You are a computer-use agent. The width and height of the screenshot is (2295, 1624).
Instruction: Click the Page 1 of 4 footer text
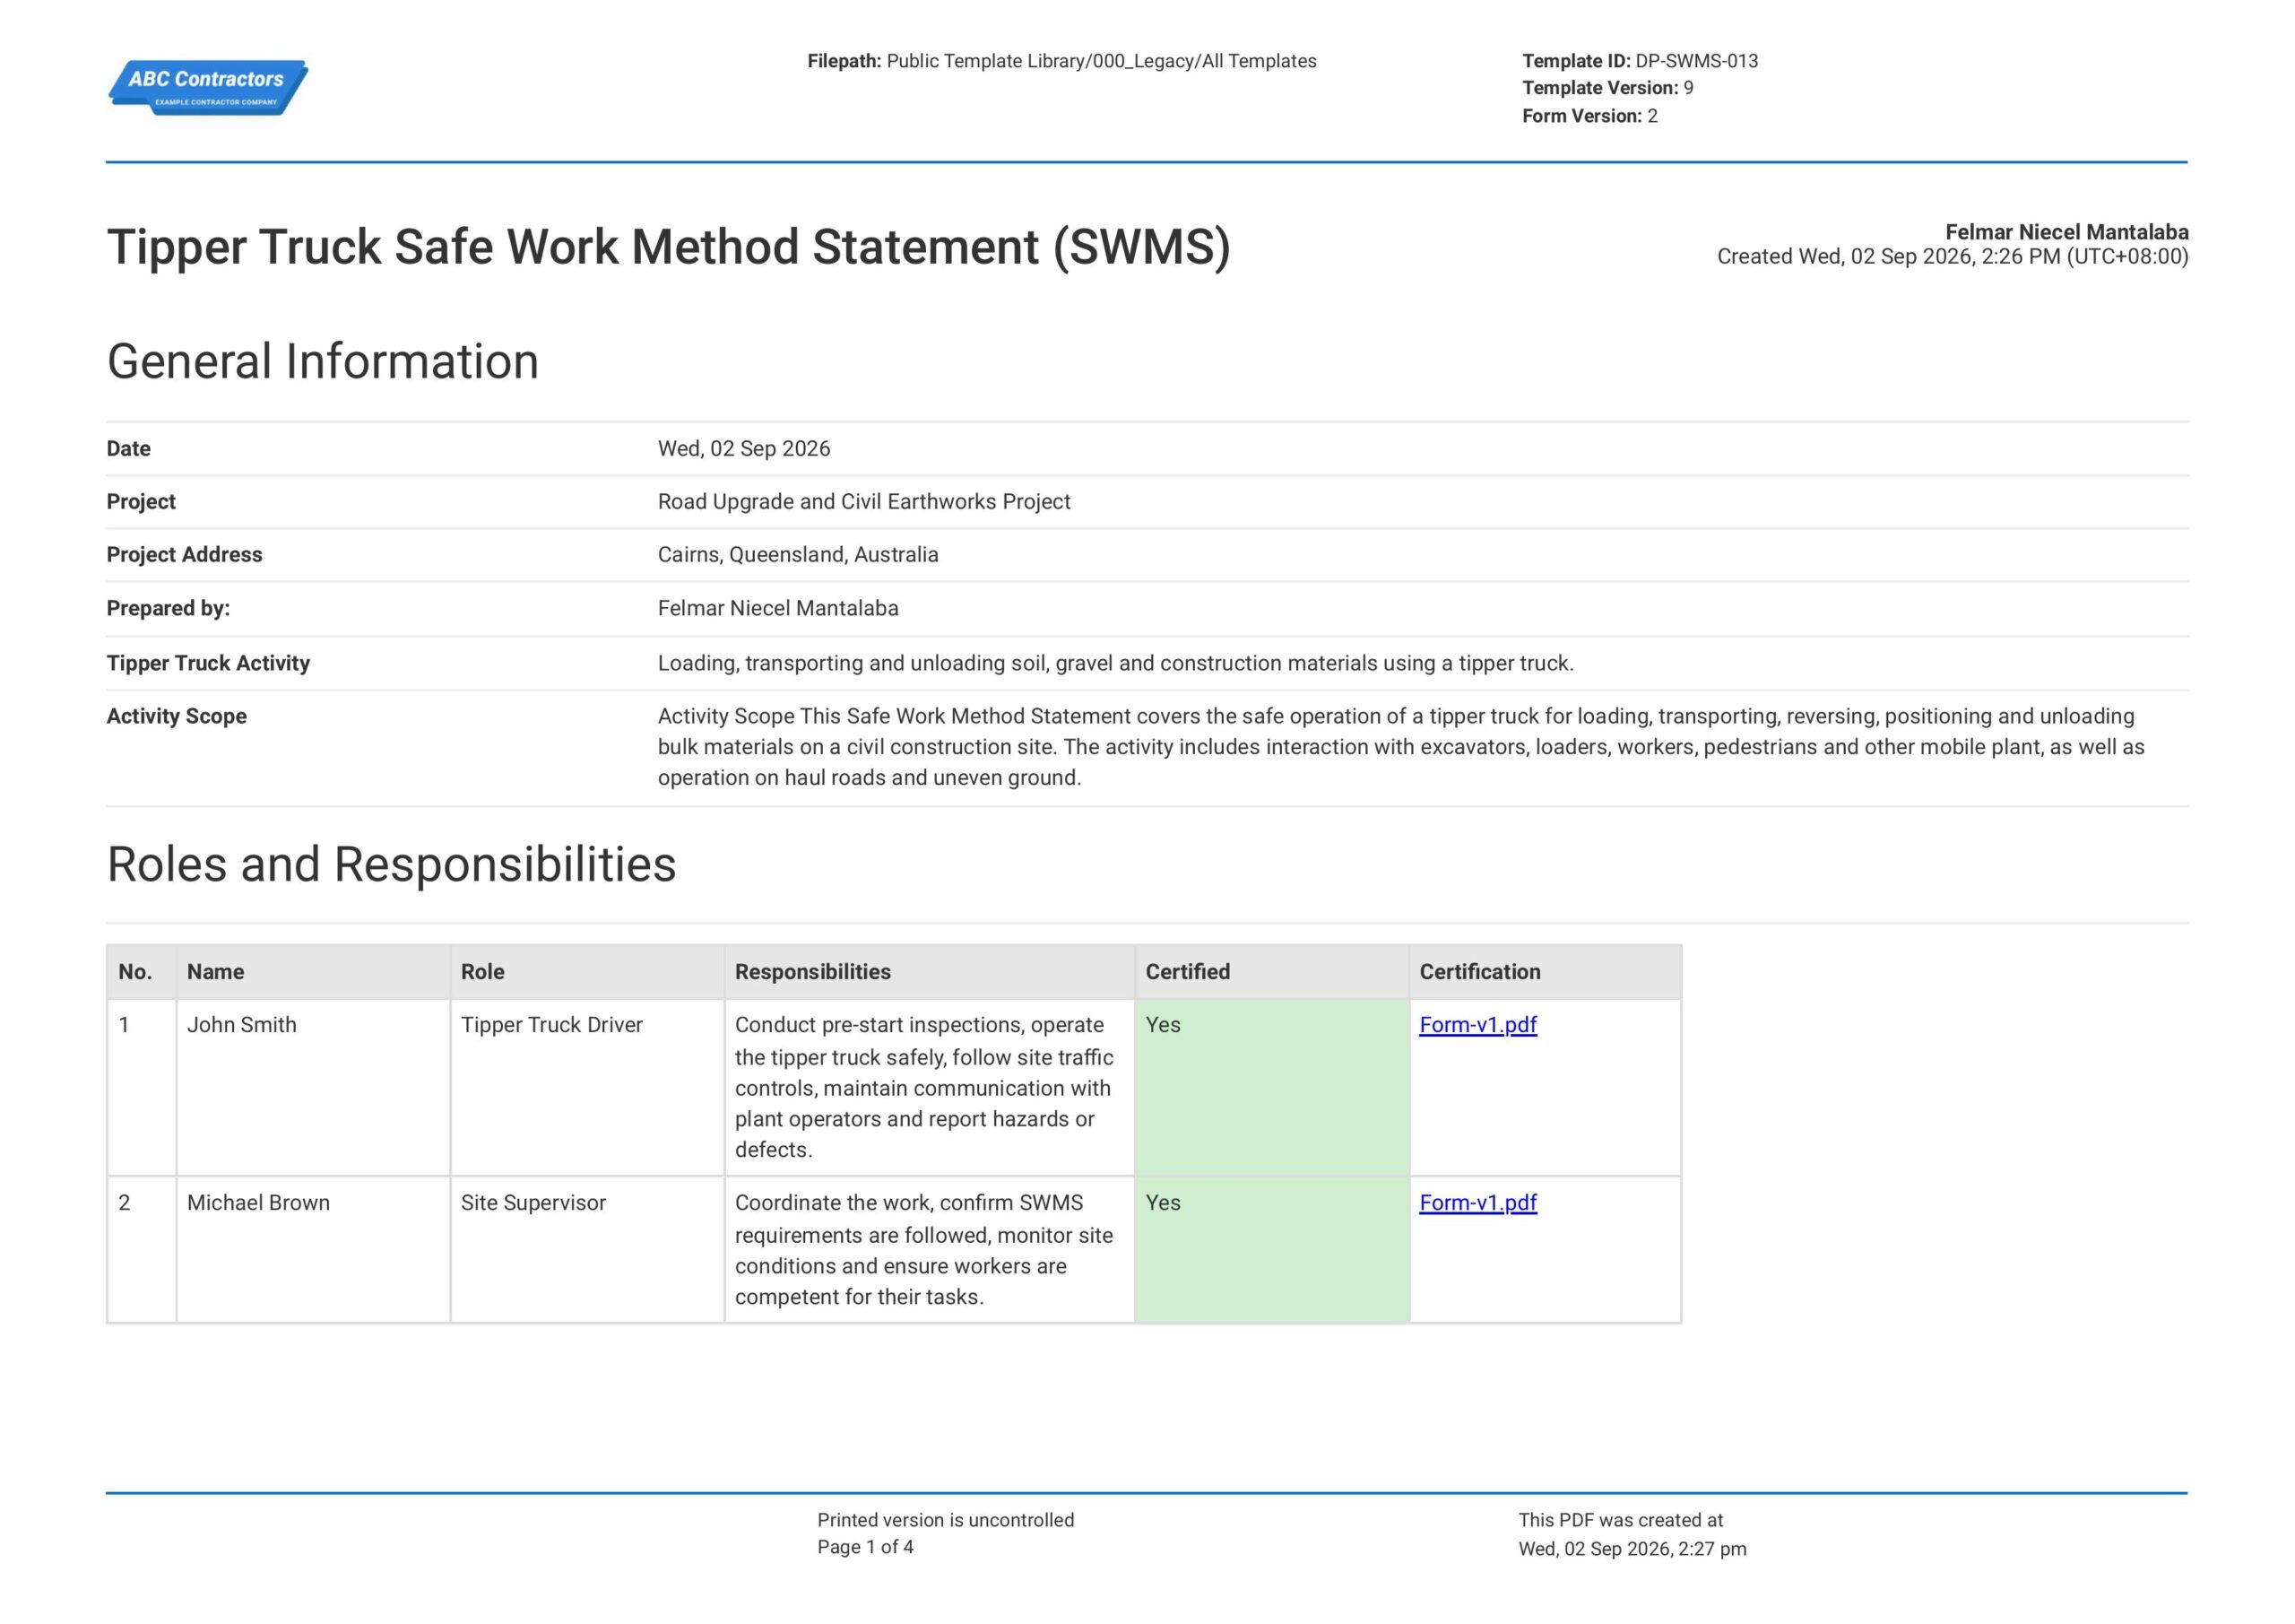tap(864, 1547)
